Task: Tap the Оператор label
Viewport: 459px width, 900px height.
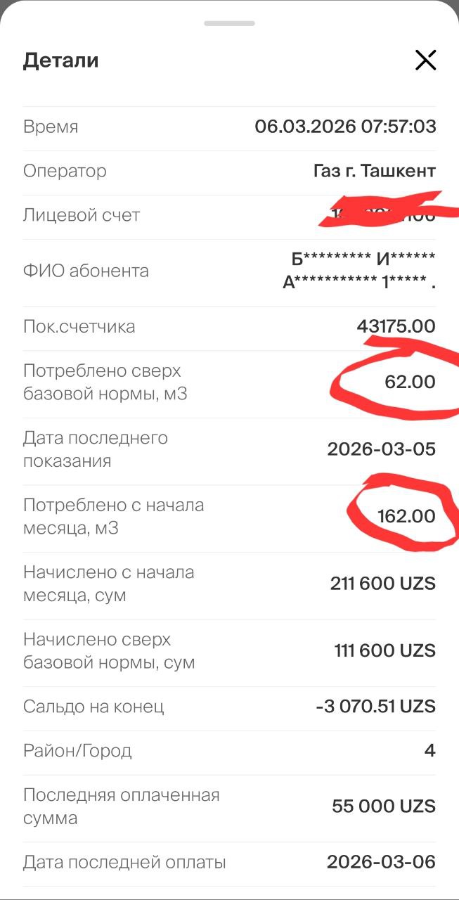Action: 65,171
